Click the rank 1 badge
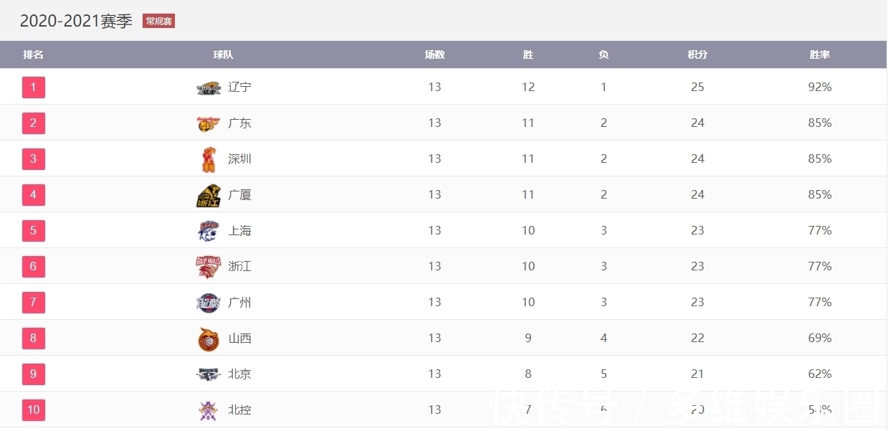The width and height of the screenshot is (888, 431). (34, 87)
